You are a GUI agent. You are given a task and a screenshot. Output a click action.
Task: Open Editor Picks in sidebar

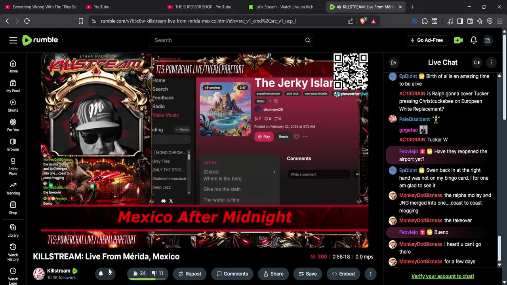(13, 166)
